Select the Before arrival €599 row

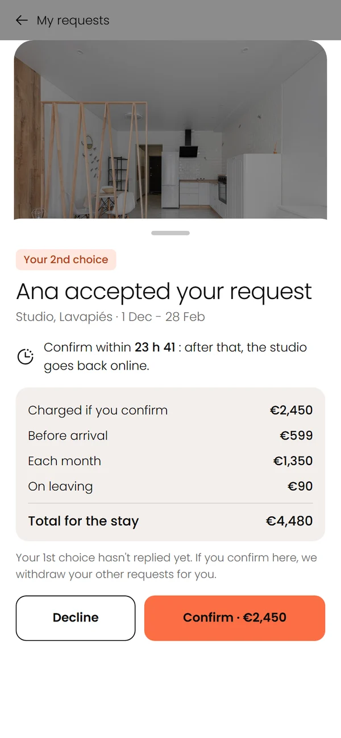[170, 436]
